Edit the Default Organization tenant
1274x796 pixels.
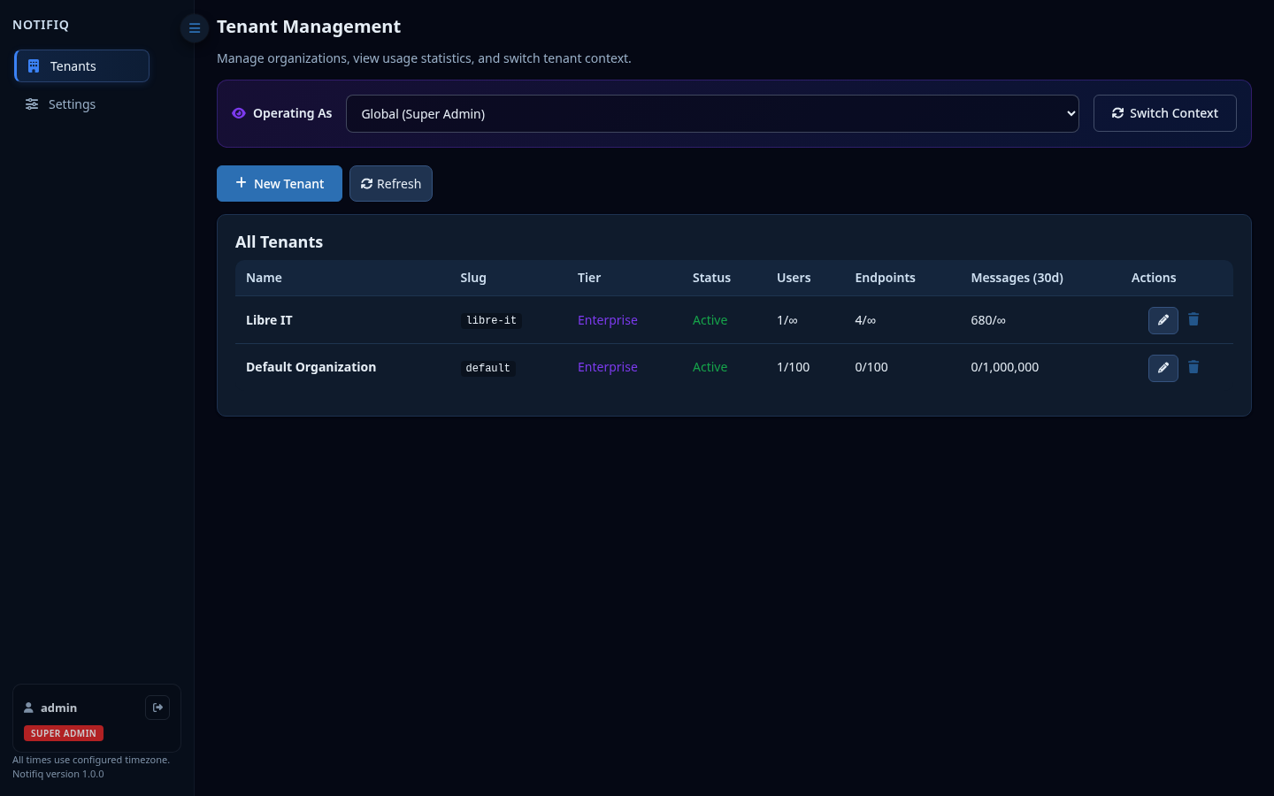click(1163, 368)
